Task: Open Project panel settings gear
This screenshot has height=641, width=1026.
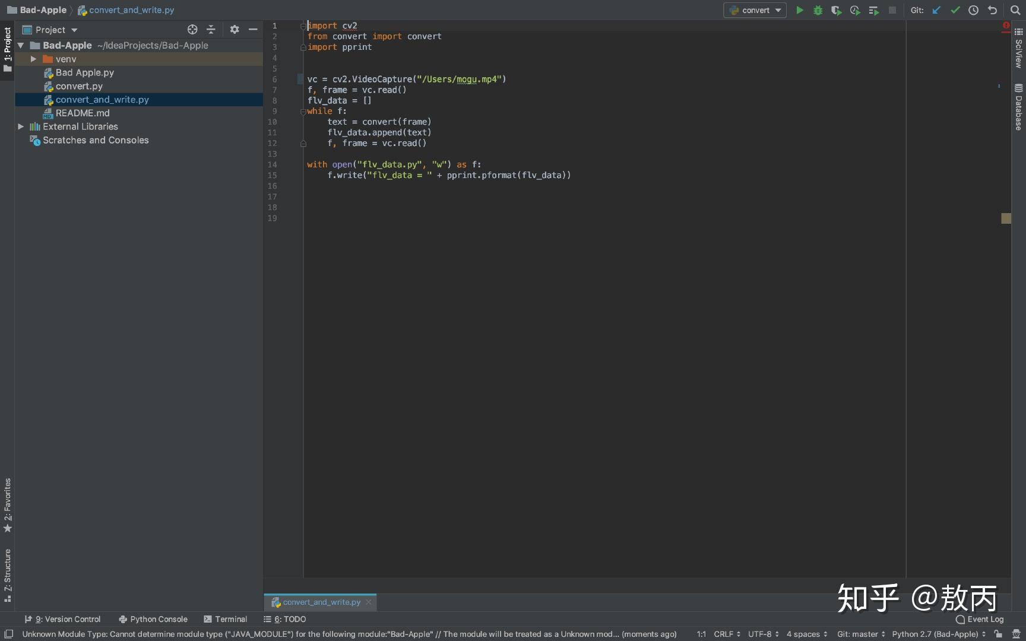Action: pyautogui.click(x=235, y=30)
